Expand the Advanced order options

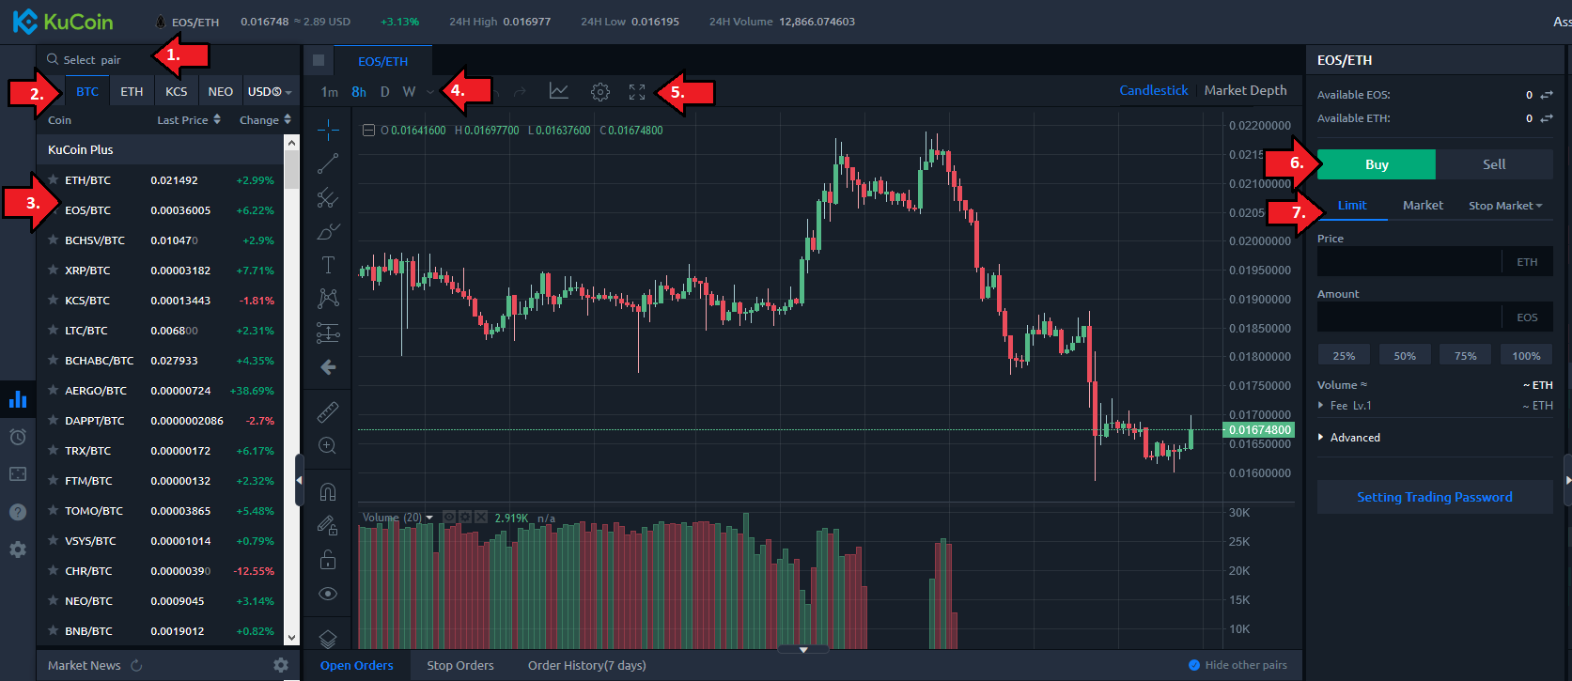1349,438
